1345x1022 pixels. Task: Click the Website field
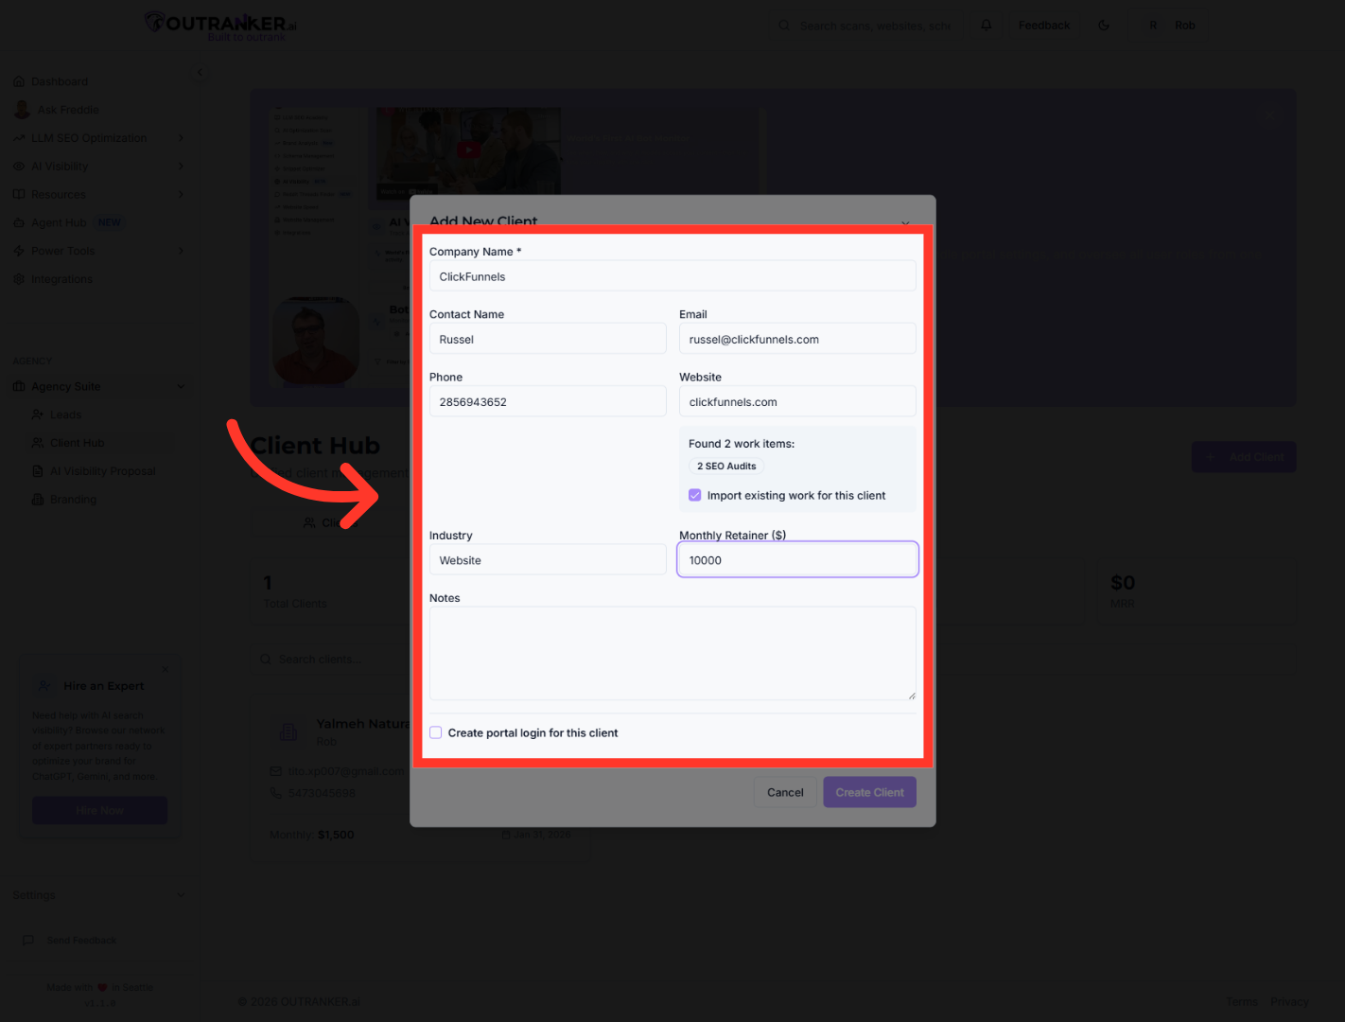tap(797, 401)
